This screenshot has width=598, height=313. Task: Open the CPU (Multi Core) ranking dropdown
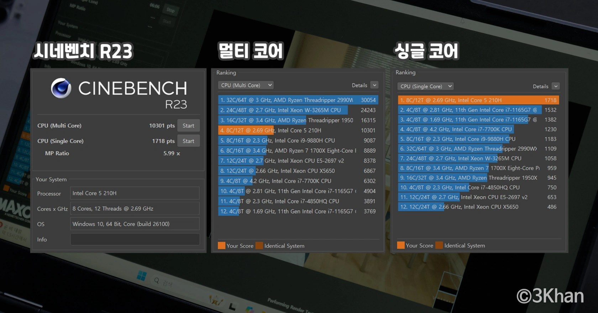246,85
